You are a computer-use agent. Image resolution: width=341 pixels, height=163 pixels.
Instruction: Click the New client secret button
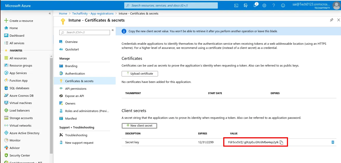click(x=139, y=126)
